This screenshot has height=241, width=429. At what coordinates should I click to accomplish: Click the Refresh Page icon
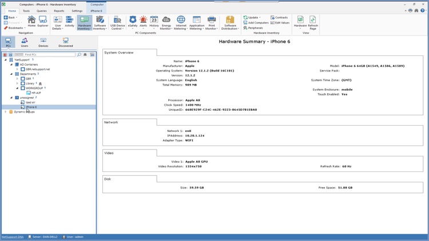(313, 23)
